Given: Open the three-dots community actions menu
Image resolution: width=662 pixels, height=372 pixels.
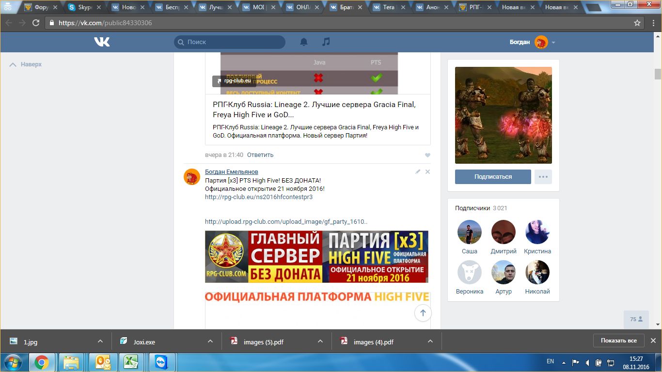Looking at the screenshot, I should coord(543,177).
